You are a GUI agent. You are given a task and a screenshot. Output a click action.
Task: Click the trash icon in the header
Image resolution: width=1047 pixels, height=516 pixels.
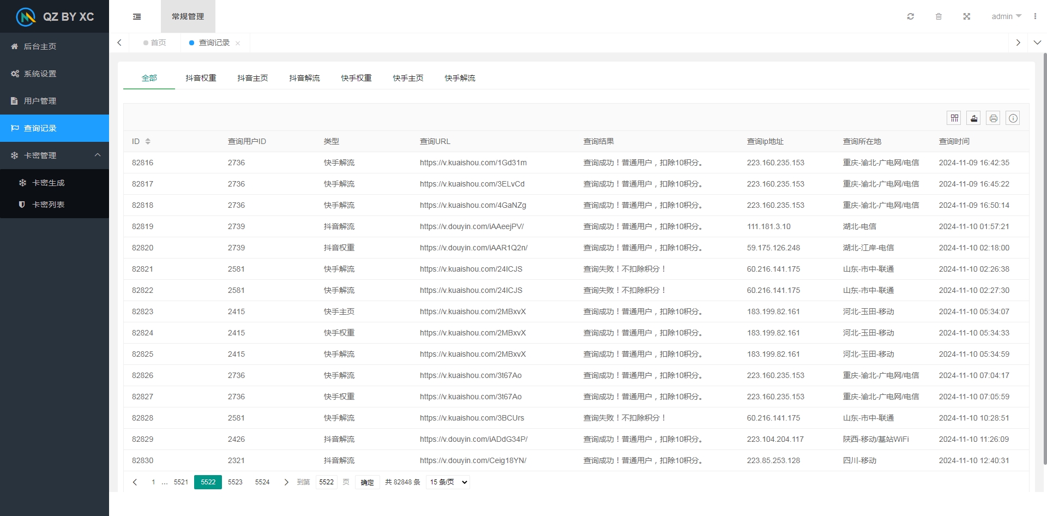[938, 16]
